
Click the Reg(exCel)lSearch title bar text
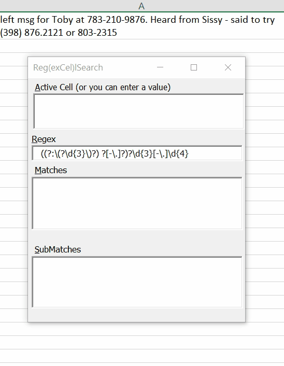point(68,67)
